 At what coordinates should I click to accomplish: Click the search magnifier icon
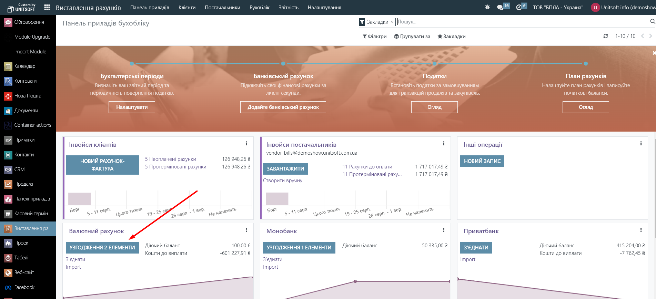coord(652,22)
